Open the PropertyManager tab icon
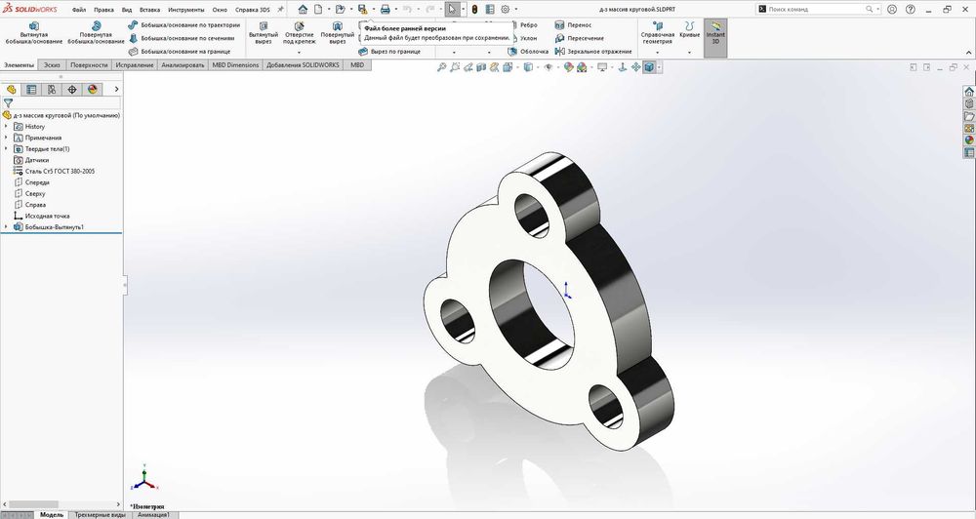This screenshot has height=519, width=976. [32, 90]
